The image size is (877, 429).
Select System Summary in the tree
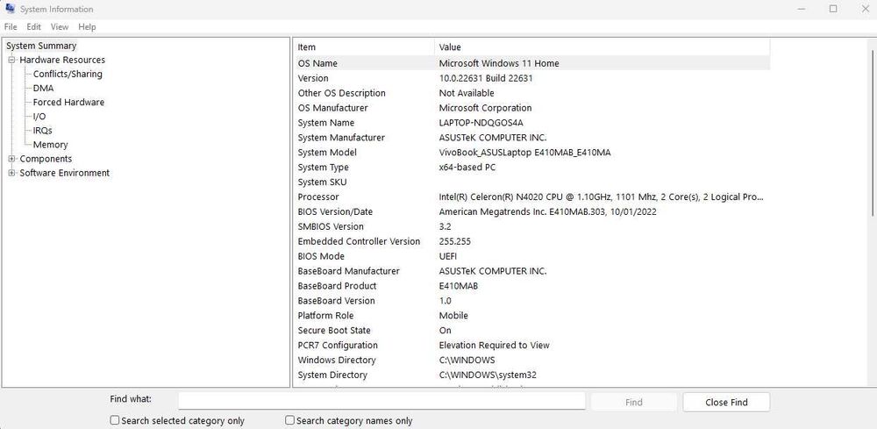(x=41, y=46)
